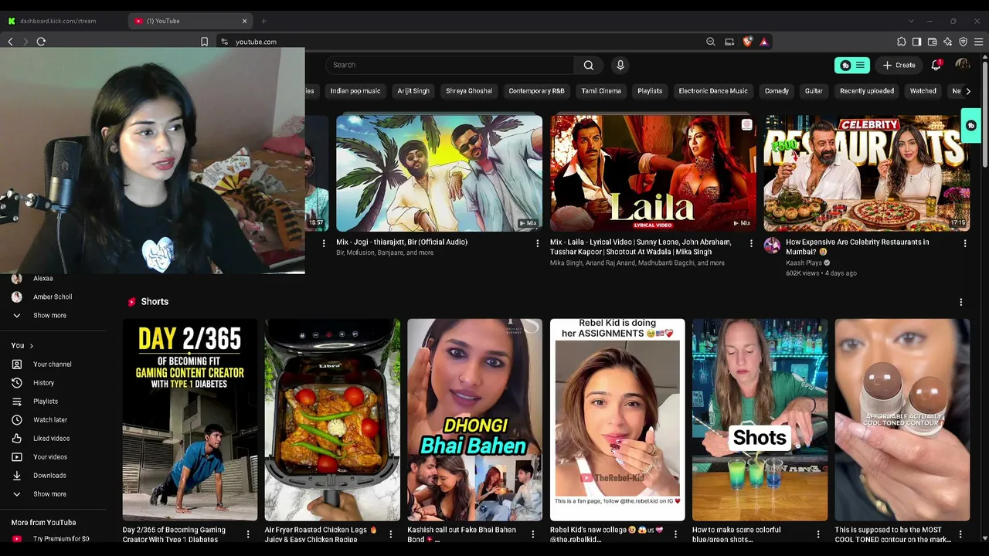989x556 pixels.
Task: Open the browser hamburger main menu
Action: [x=979, y=42]
